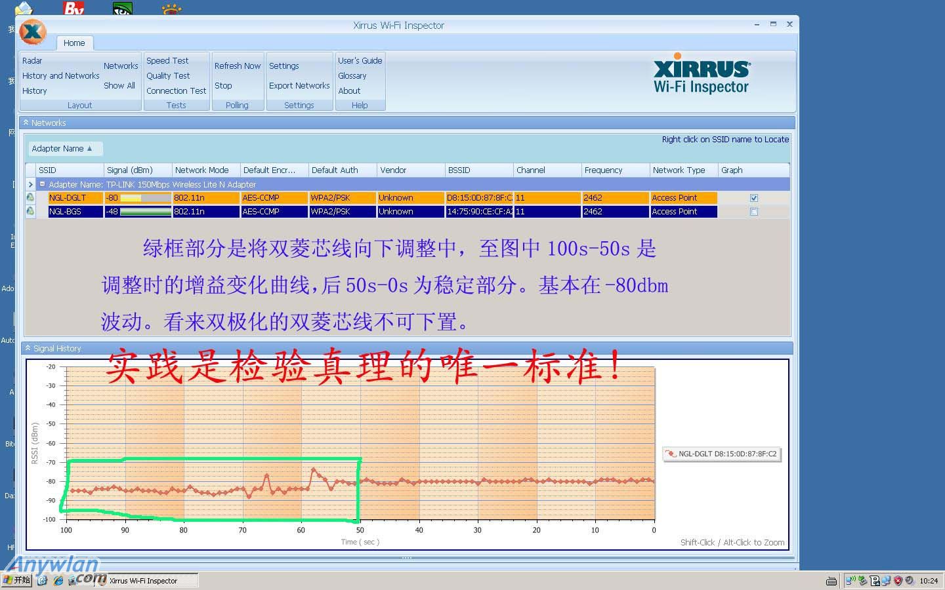Image resolution: width=945 pixels, height=590 pixels.
Task: Sort by Frequency column header
Action: 616,170
